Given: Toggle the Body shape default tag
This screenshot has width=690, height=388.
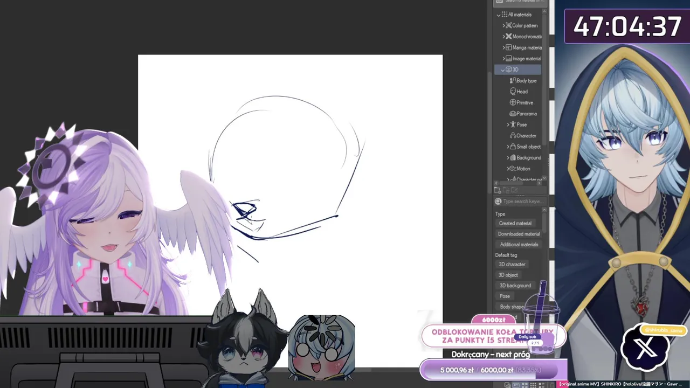Looking at the screenshot, I should coord(512,307).
